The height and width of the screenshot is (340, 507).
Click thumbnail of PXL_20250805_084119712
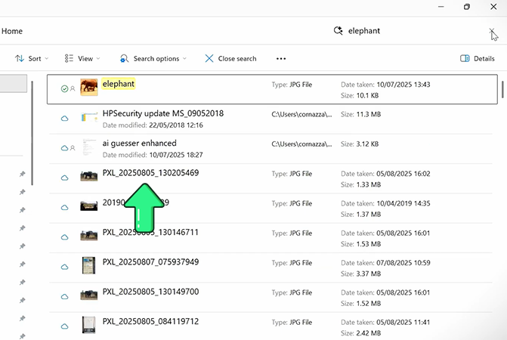click(x=89, y=325)
